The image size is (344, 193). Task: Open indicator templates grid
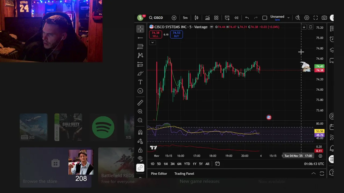click(x=216, y=18)
